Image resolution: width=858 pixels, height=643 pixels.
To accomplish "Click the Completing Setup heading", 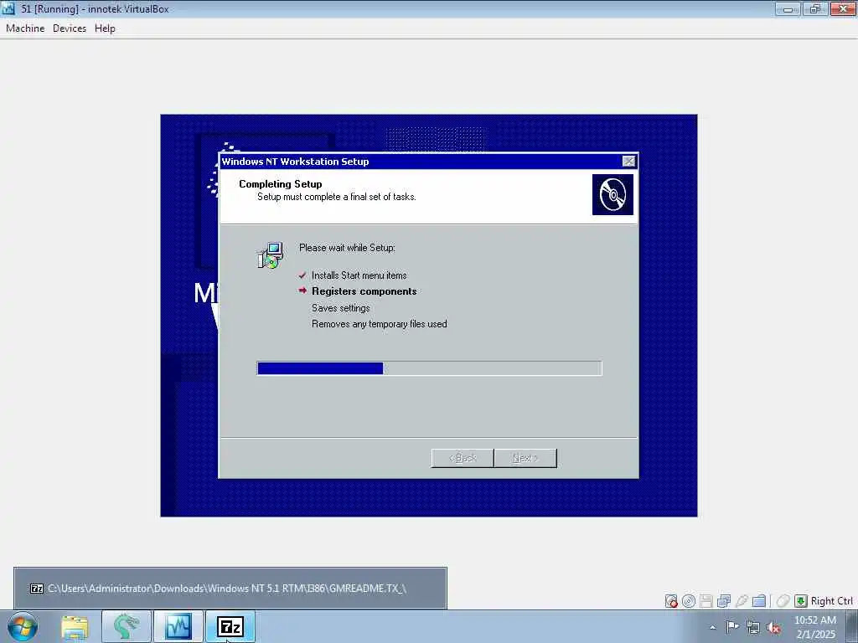I will [280, 183].
